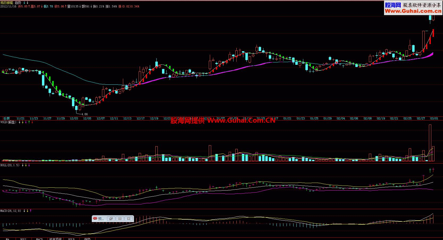Switch to the BOLL indicator tab

point(23,239)
